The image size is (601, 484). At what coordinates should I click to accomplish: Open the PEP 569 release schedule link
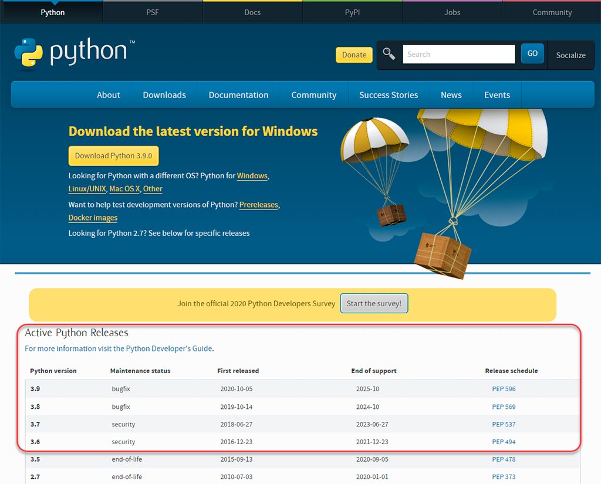tap(504, 407)
